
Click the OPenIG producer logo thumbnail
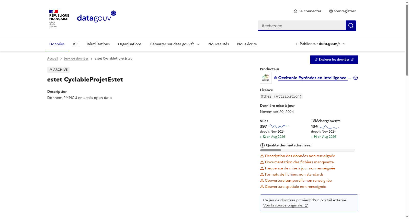[266, 78]
